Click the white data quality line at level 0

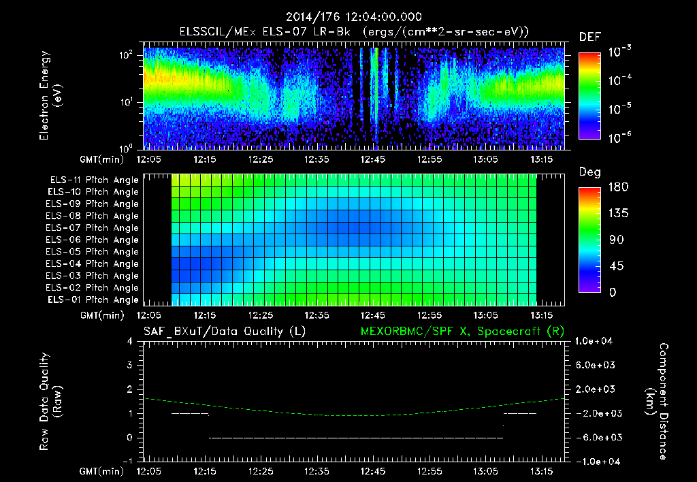(x=356, y=438)
